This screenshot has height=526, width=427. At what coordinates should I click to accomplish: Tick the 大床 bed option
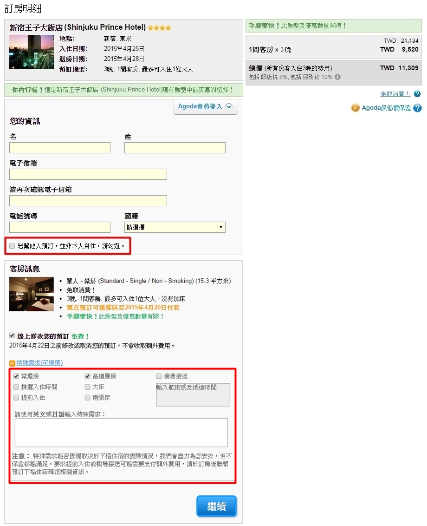[88, 387]
